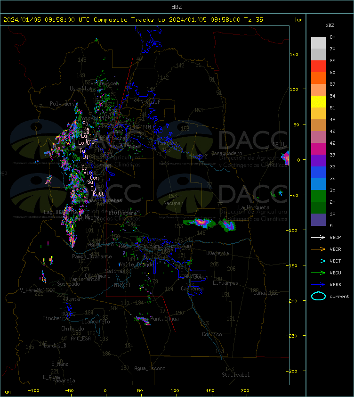
Task: Click the storm echo next to Punta_Agua
Action: click(143, 320)
